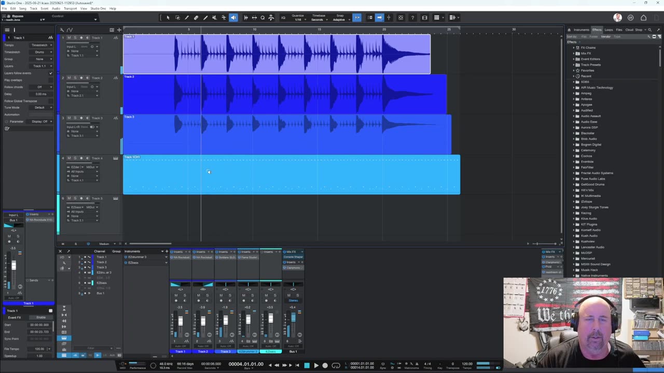Screen dimensions: 664x373
Task: Select the Split tool
Action: coord(187,18)
